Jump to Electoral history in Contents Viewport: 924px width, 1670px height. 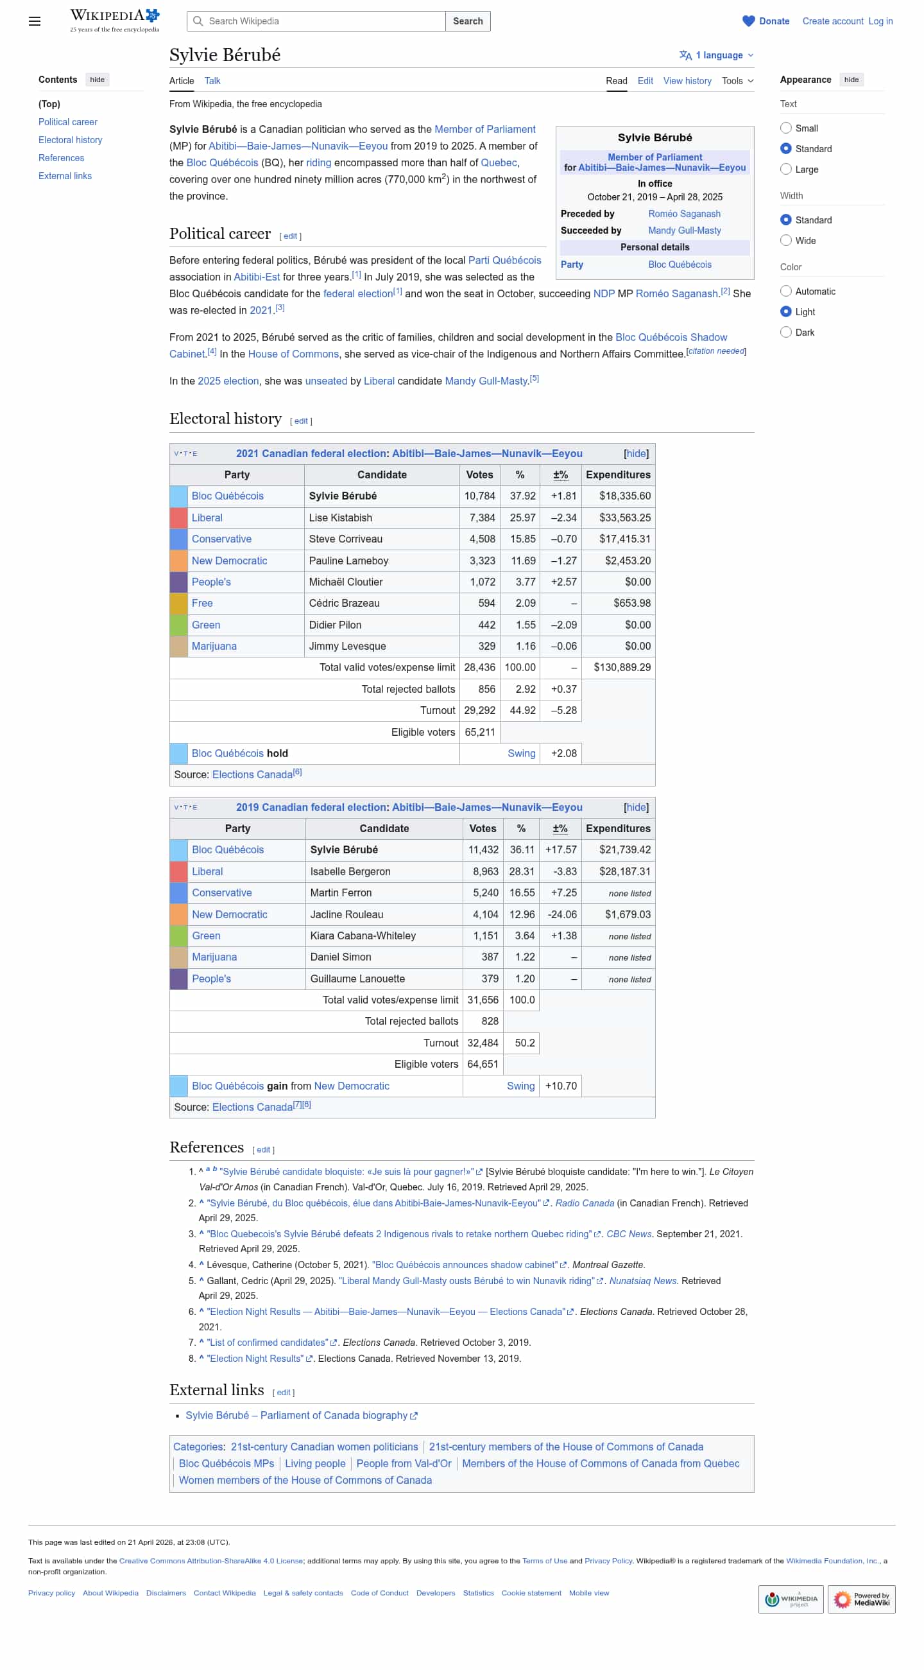(70, 140)
